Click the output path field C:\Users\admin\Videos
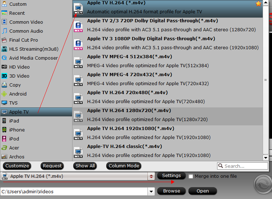Image resolution: width=272 pixels, height=199 pixels. click(x=74, y=191)
